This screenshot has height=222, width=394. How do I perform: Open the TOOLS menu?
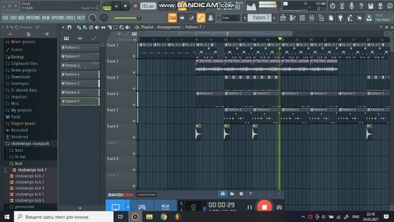tap(71, 18)
